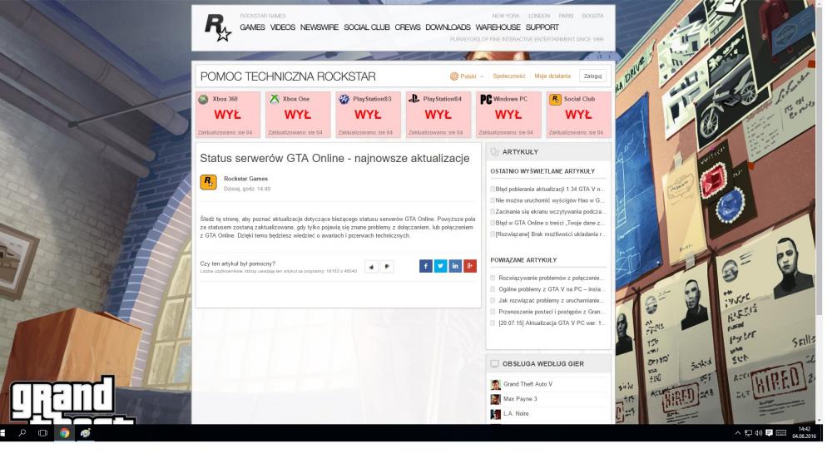Open Task View on the taskbar
This screenshot has width=832, height=468.
pyautogui.click(x=43, y=433)
